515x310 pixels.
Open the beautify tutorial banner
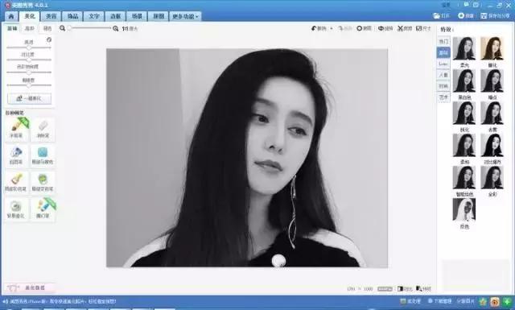tap(29, 288)
